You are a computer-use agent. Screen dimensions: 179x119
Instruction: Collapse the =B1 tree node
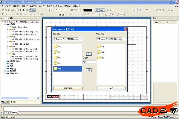tap(8, 29)
